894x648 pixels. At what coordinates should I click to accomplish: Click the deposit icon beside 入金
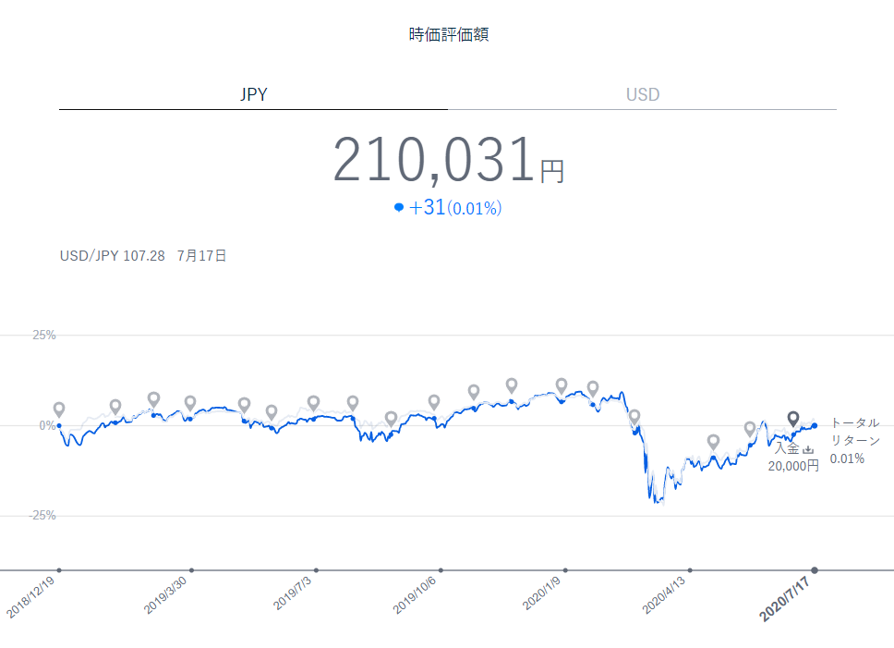tap(808, 449)
